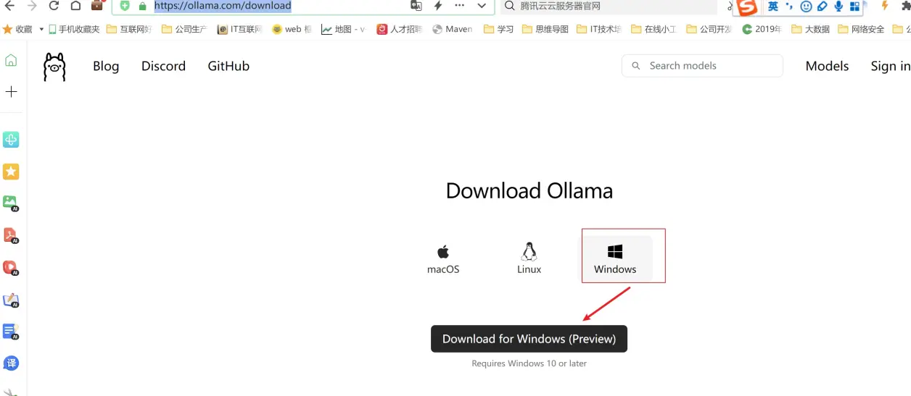911x396 pixels.
Task: Click the padlock icon in the address bar
Action: 142,6
